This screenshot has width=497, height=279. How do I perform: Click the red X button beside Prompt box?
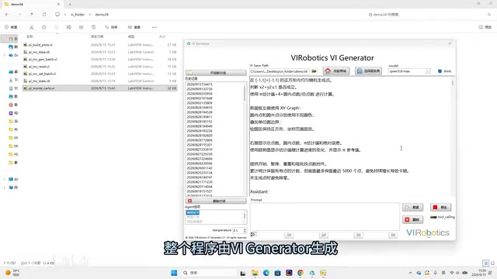point(412,219)
